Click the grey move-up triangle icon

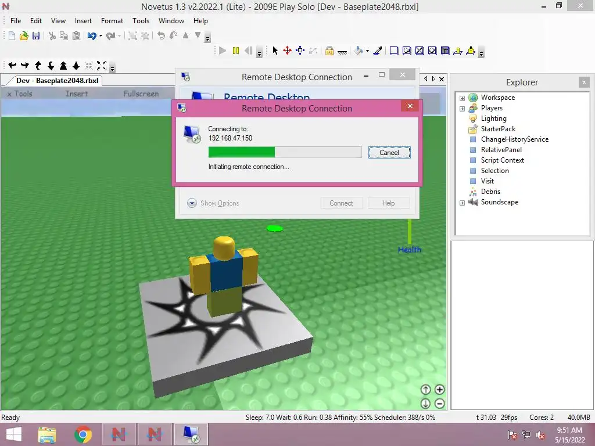[185, 35]
